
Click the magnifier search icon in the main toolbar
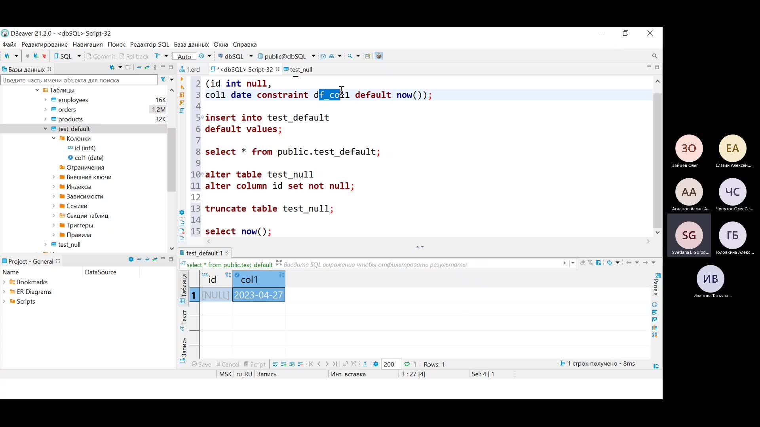(350, 56)
